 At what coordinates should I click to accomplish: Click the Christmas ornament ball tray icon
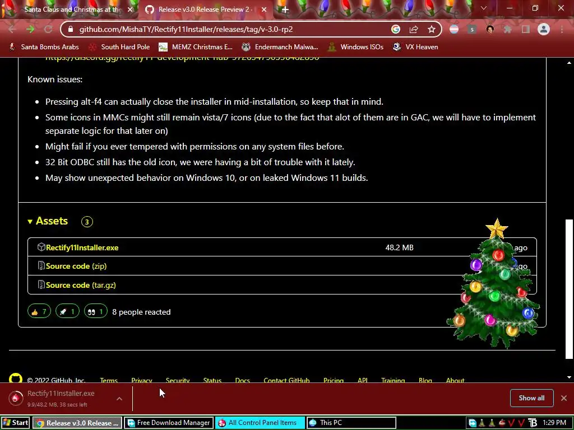(502, 423)
